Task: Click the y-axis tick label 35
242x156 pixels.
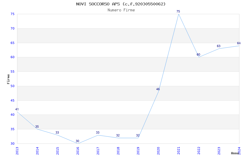Action: [x=13, y=129]
